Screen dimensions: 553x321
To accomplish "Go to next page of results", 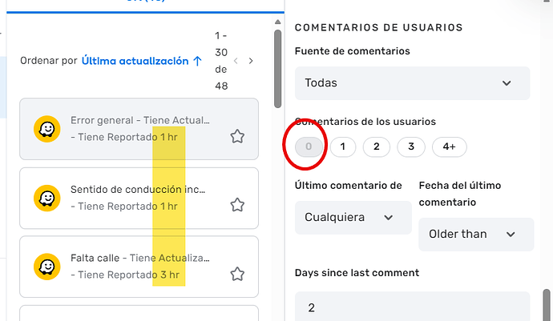I will pyautogui.click(x=251, y=61).
